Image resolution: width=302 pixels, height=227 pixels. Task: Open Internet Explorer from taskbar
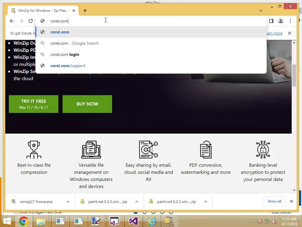(152, 221)
